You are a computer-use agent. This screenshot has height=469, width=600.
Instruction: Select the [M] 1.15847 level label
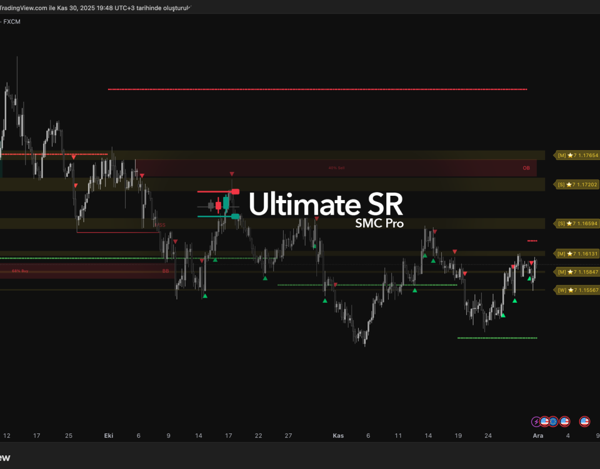click(x=577, y=272)
